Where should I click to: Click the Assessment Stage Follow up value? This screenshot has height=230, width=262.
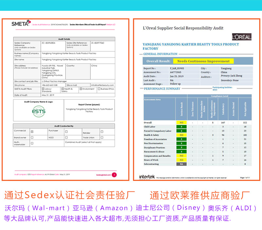175,84
